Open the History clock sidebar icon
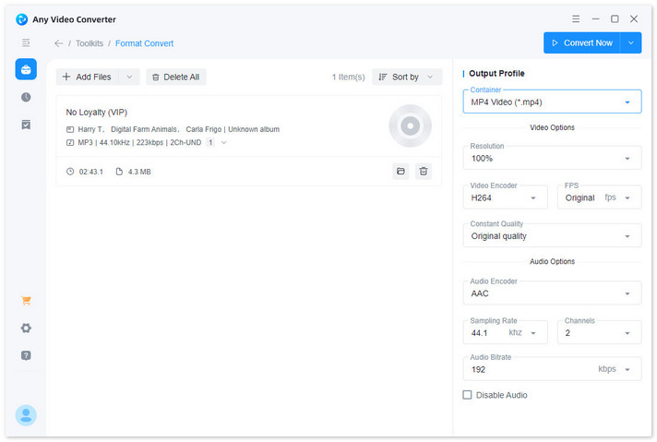 (26, 97)
